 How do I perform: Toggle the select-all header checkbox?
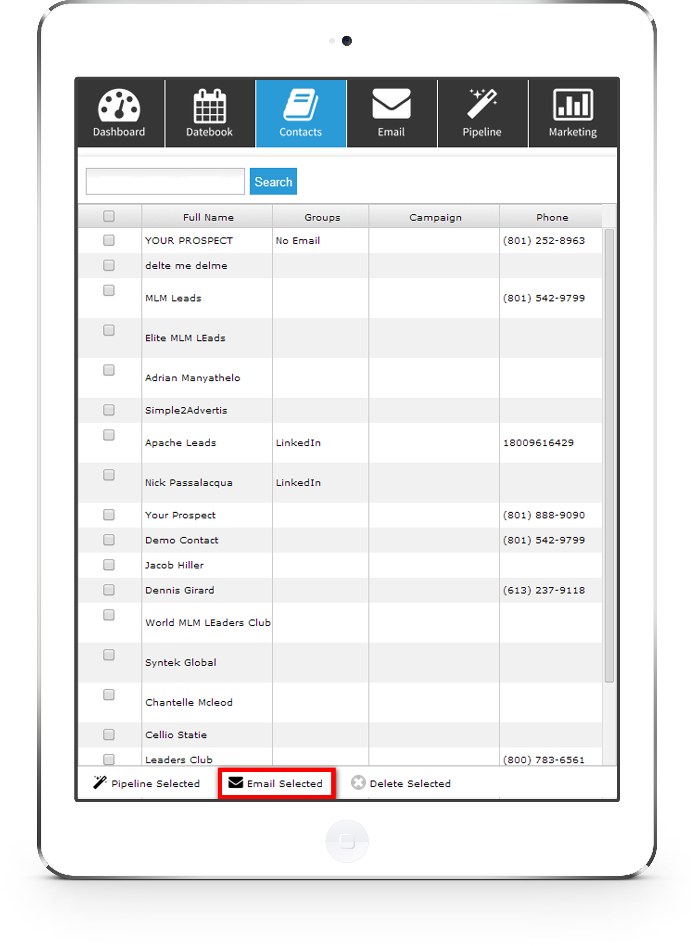click(109, 216)
